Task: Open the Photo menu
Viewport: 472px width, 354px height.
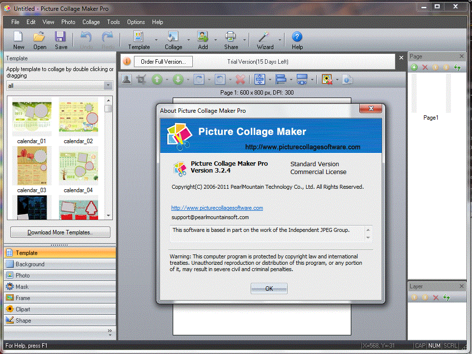Action: (x=68, y=22)
